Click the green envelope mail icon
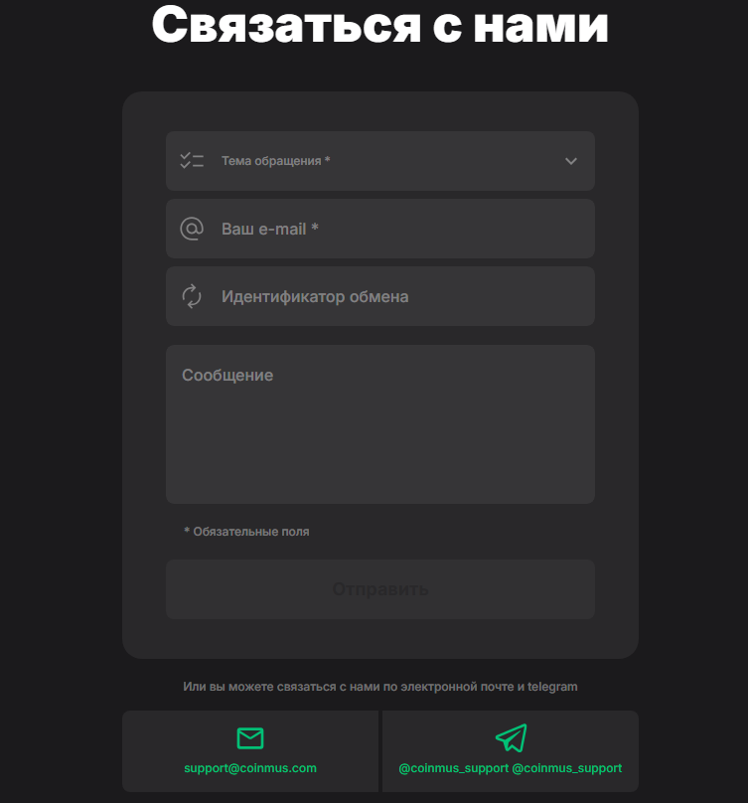This screenshot has width=748, height=803. pos(250,738)
